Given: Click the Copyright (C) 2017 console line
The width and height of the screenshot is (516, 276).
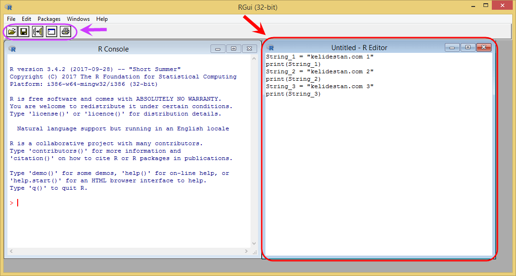Looking at the screenshot, I should (x=123, y=77).
